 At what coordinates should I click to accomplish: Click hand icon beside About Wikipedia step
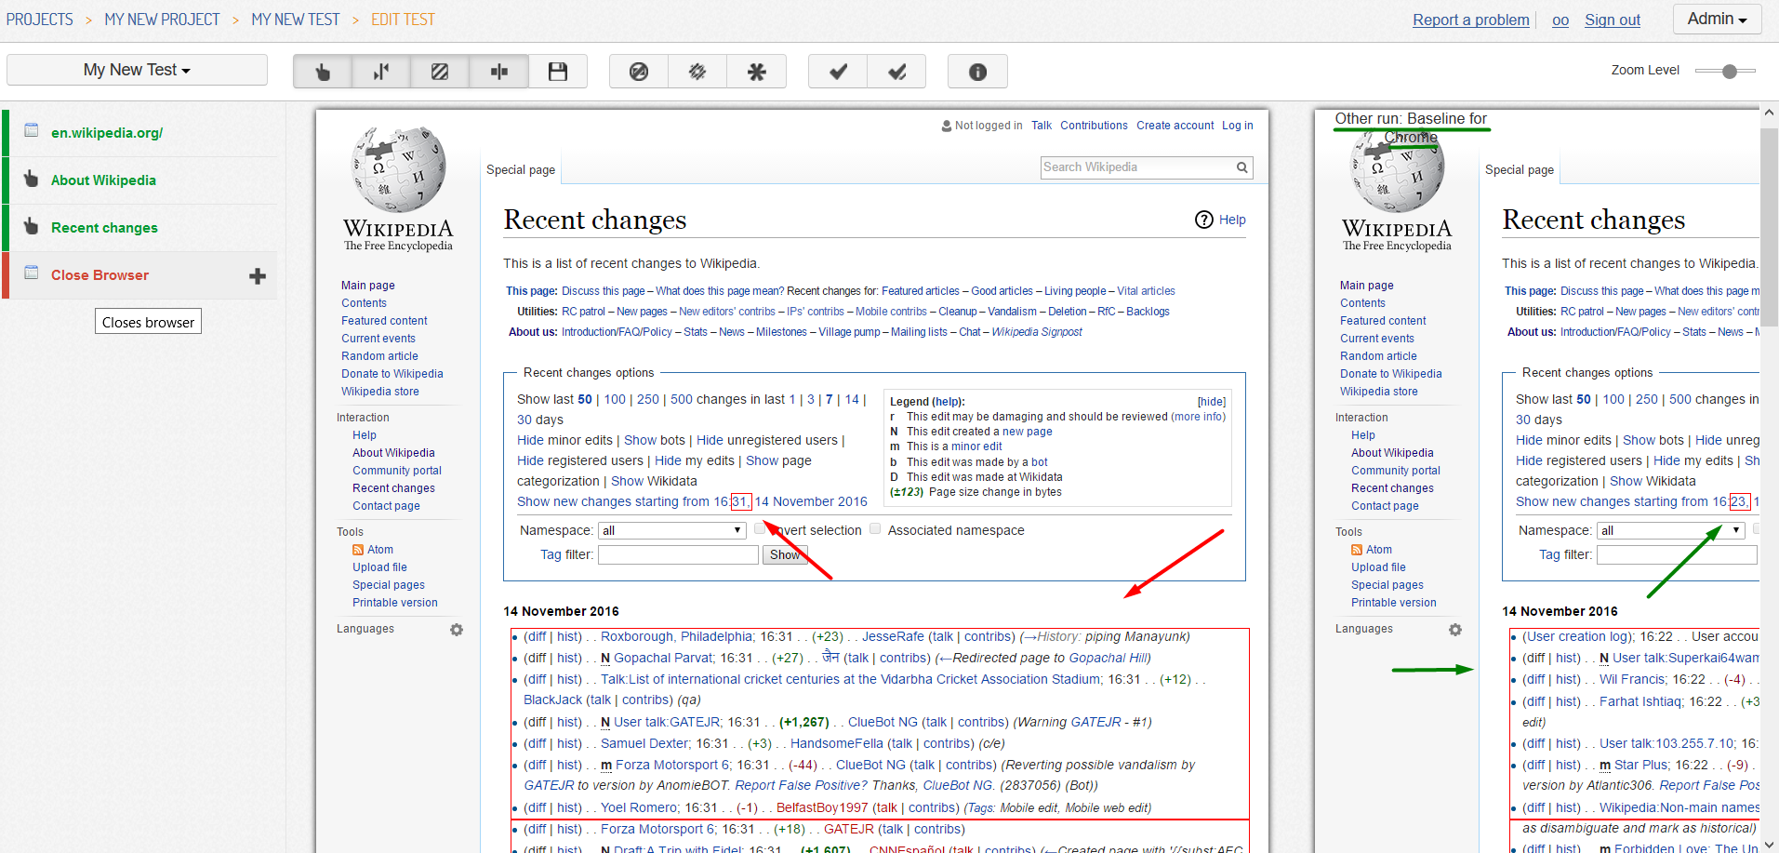32,179
